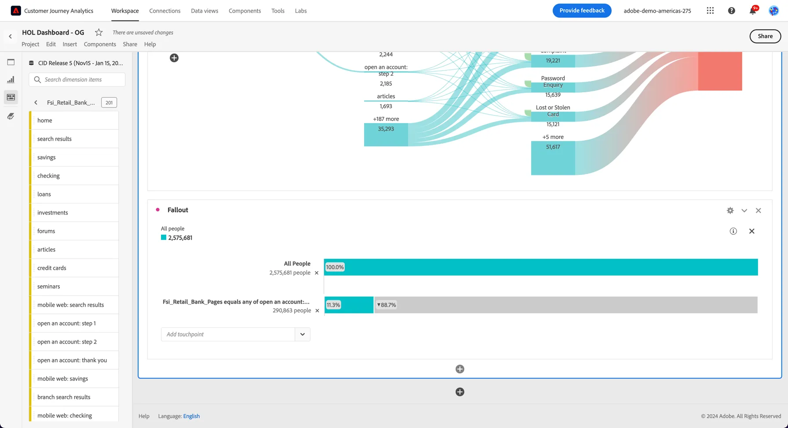Open the Components top navigation tab
The height and width of the screenshot is (428, 788).
click(244, 11)
